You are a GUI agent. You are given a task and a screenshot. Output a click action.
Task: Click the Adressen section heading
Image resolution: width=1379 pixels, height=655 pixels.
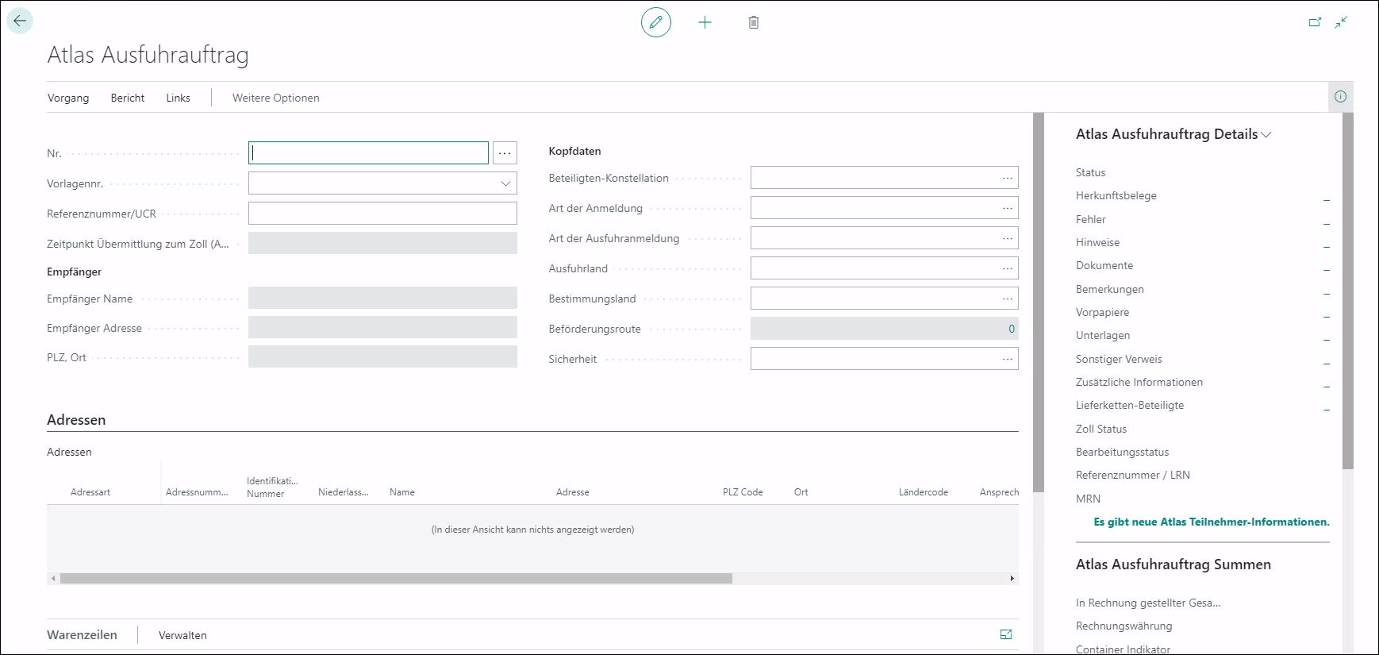pos(76,420)
